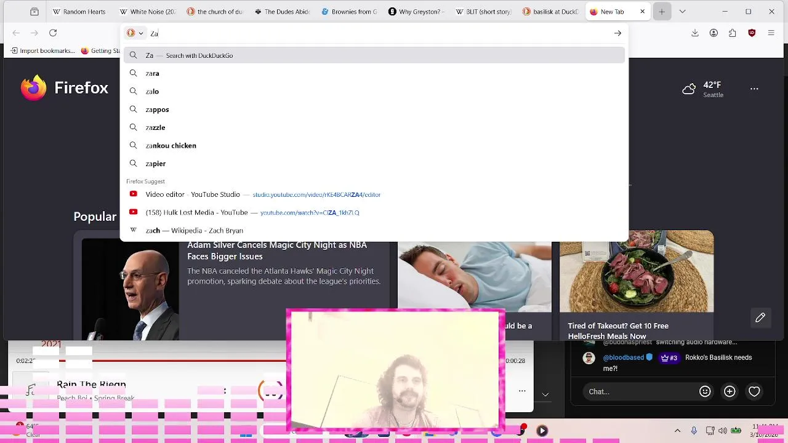Click the sleeping man article thumbnail
Image resolution: width=788 pixels, height=443 pixels.
click(x=475, y=277)
